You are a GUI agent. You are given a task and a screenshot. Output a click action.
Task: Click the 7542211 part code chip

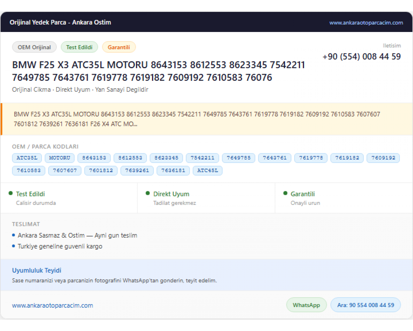tap(202, 158)
